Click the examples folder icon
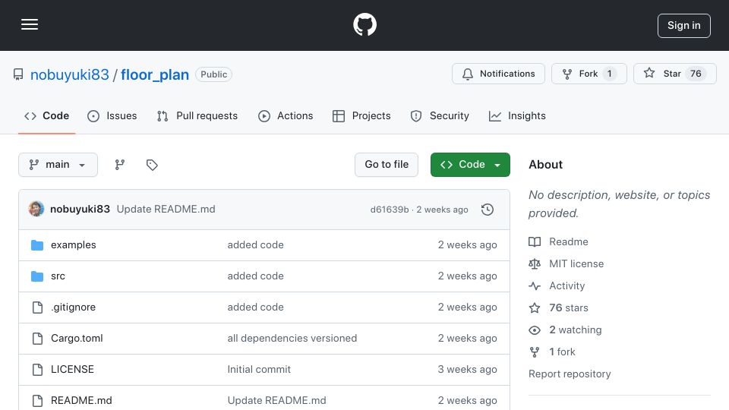The width and height of the screenshot is (729, 410). [37, 245]
